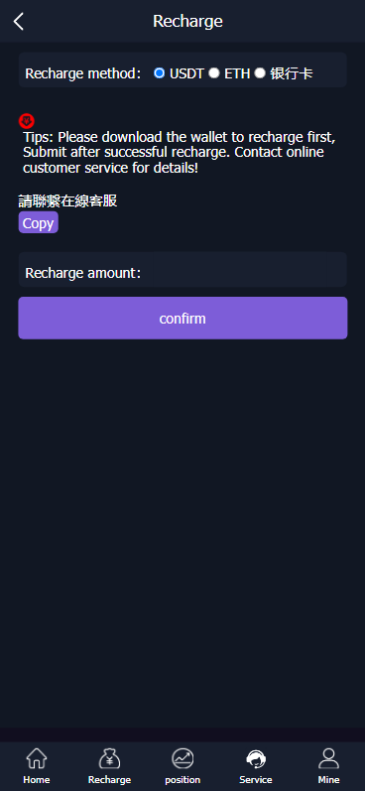Image resolution: width=365 pixels, height=791 pixels.
Task: Switch to the Home tab label
Action: tap(37, 780)
